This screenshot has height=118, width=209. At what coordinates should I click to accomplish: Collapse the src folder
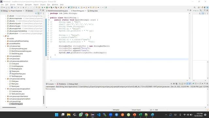4,36
